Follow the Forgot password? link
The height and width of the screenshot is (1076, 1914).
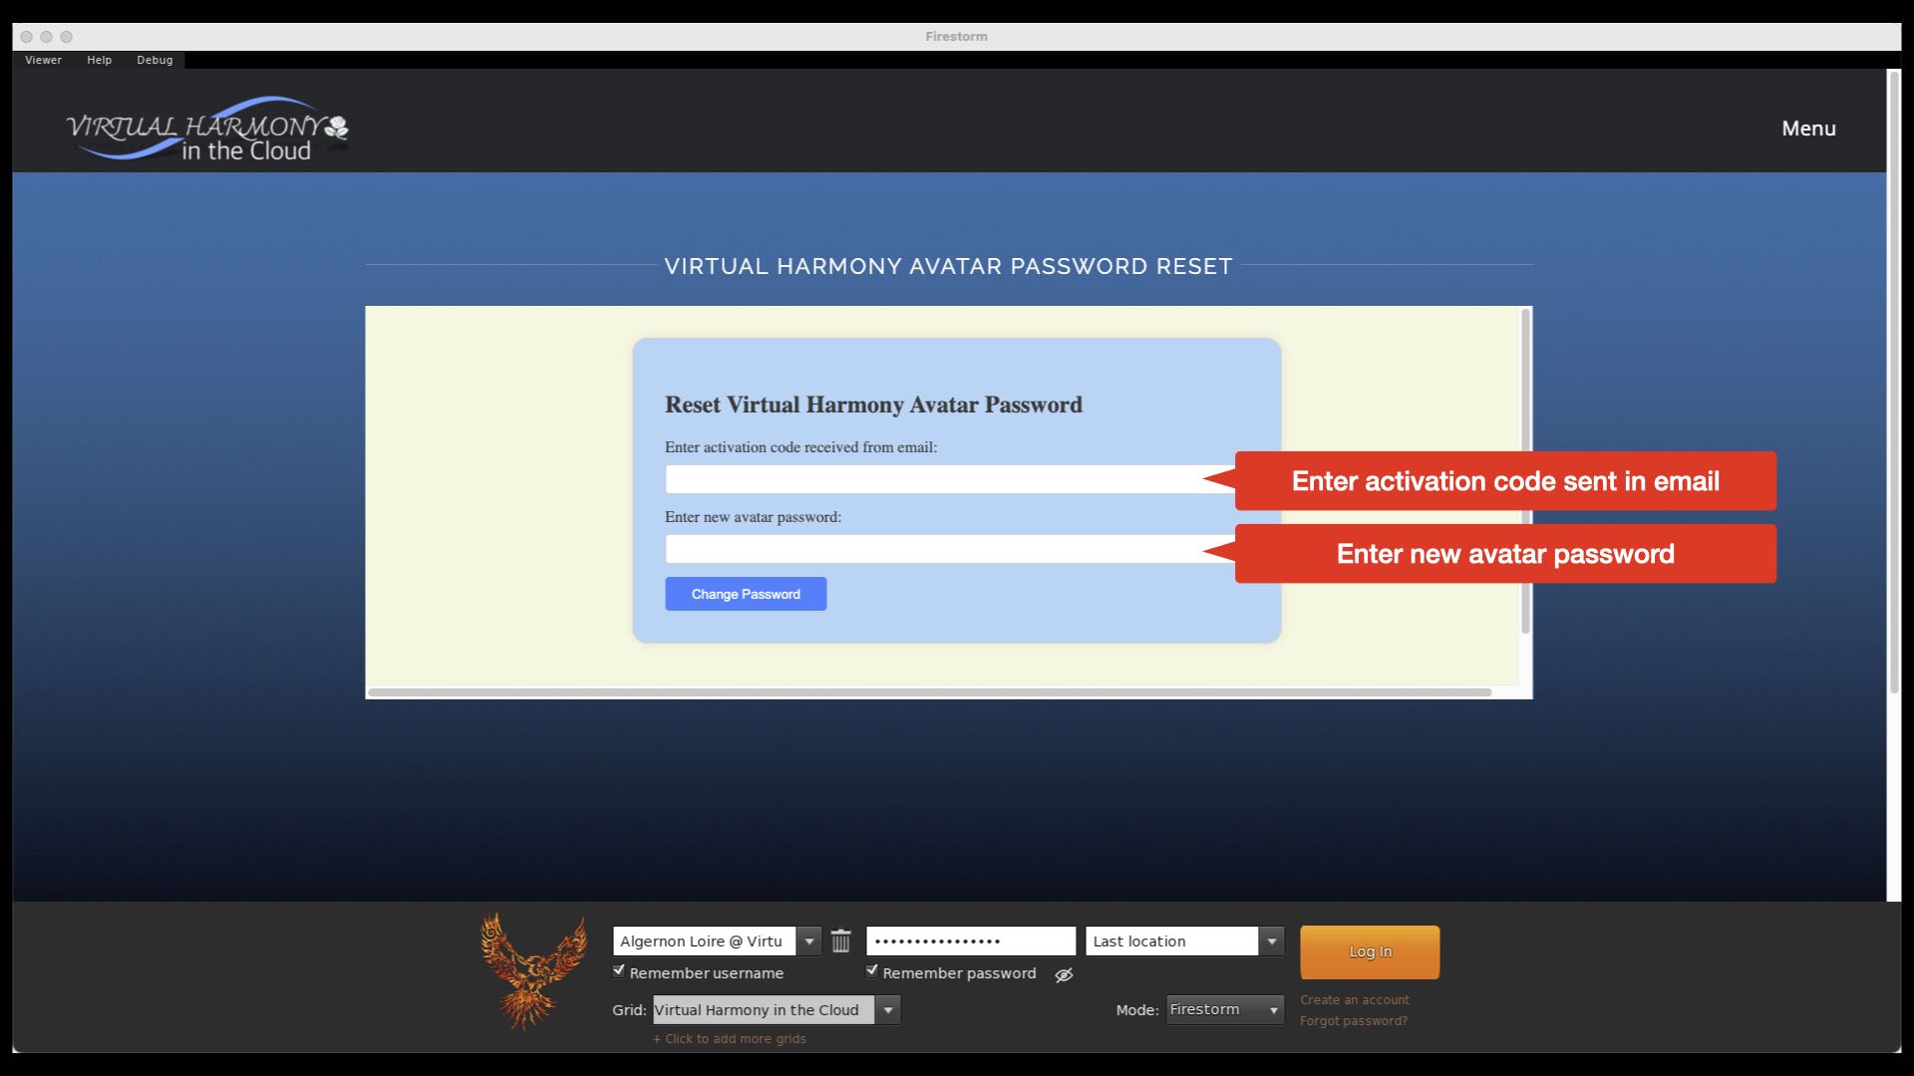(1353, 1020)
